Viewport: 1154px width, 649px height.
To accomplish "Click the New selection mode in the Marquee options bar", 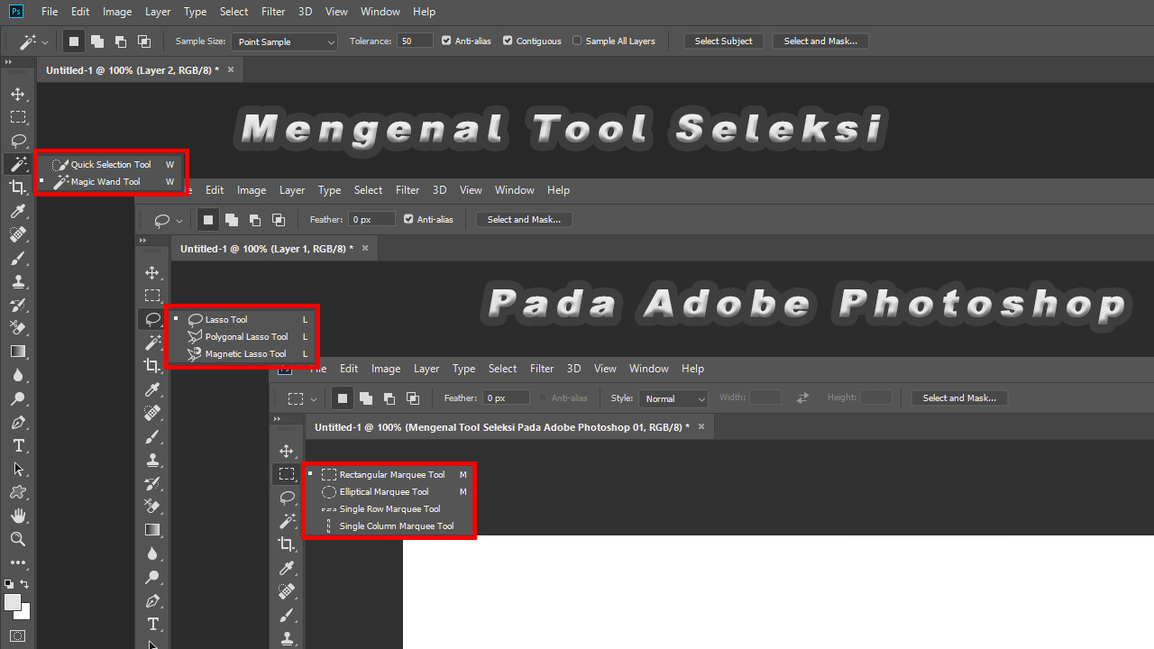I will [x=342, y=398].
